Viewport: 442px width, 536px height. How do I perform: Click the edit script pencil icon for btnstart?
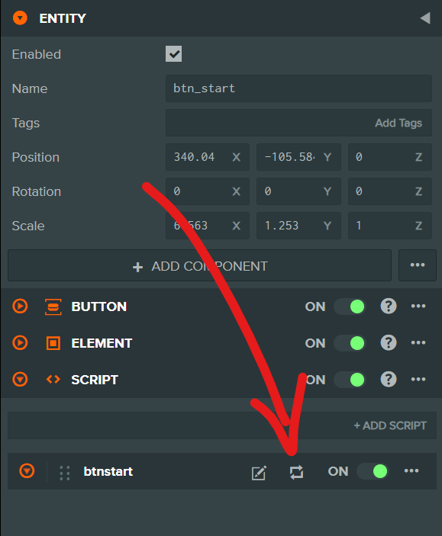[x=259, y=473]
